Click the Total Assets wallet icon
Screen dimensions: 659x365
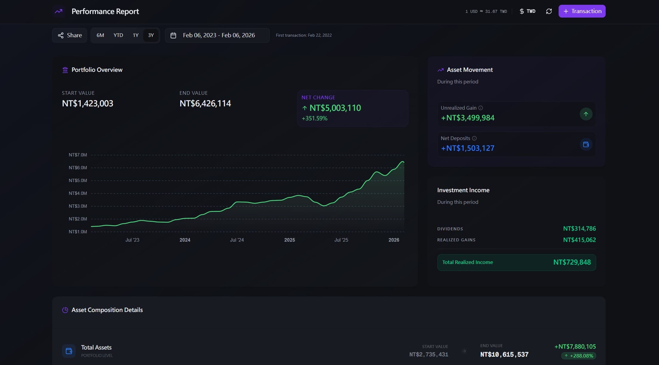69,351
